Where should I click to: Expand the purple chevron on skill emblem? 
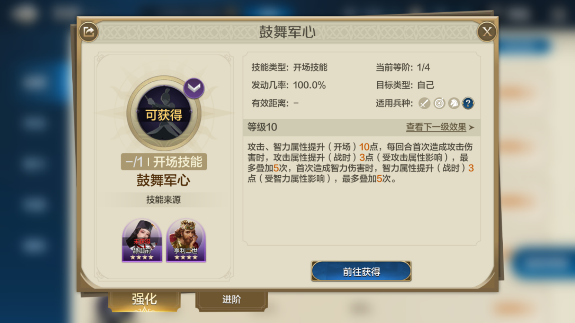[194, 88]
